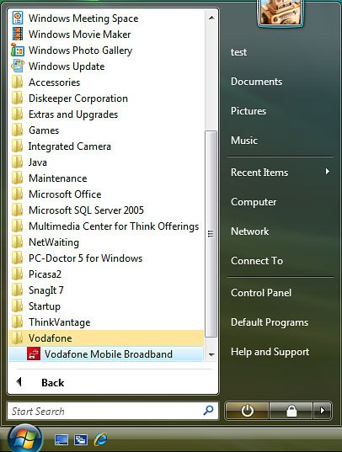Viewport: 342px width, 452px height.
Task: Click the magnifier search icon
Action: point(208,410)
